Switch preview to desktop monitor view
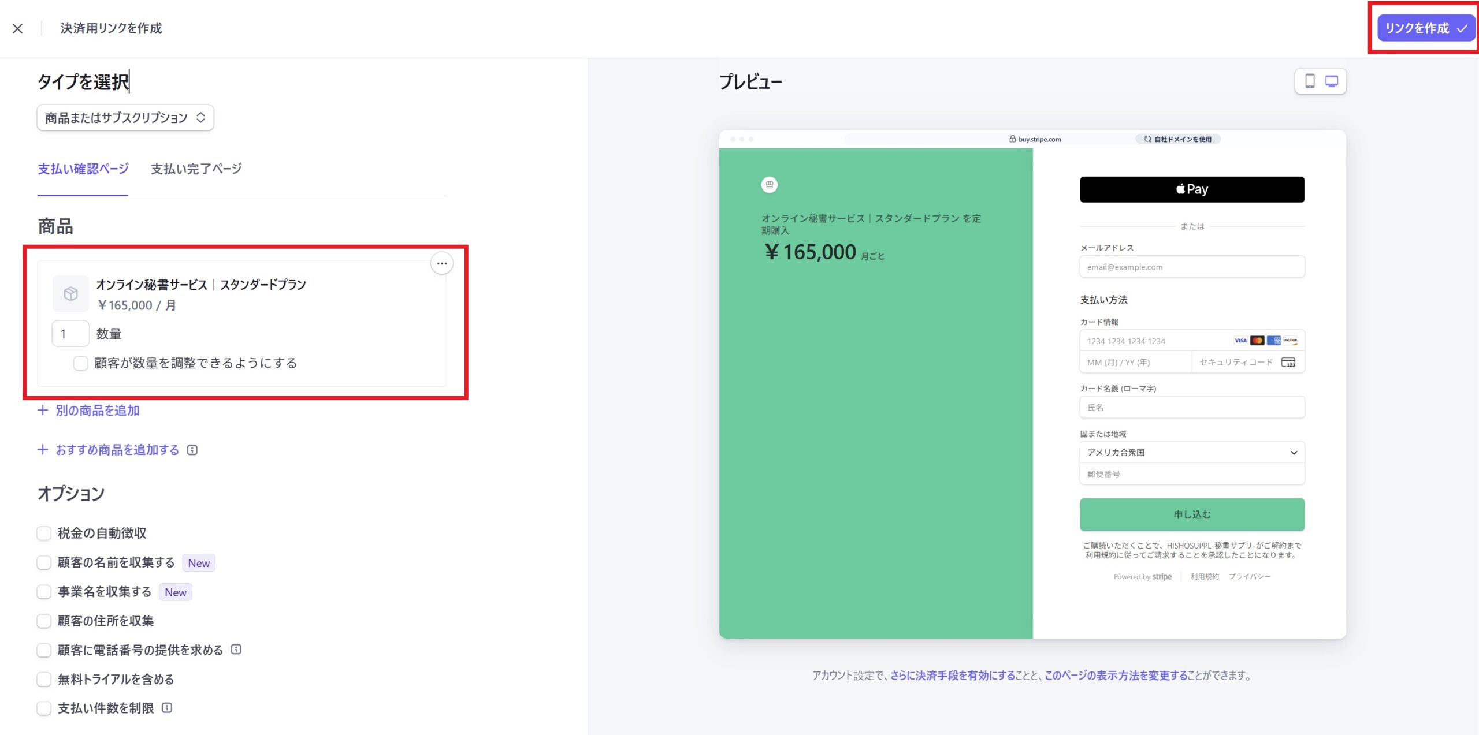 (x=1332, y=81)
